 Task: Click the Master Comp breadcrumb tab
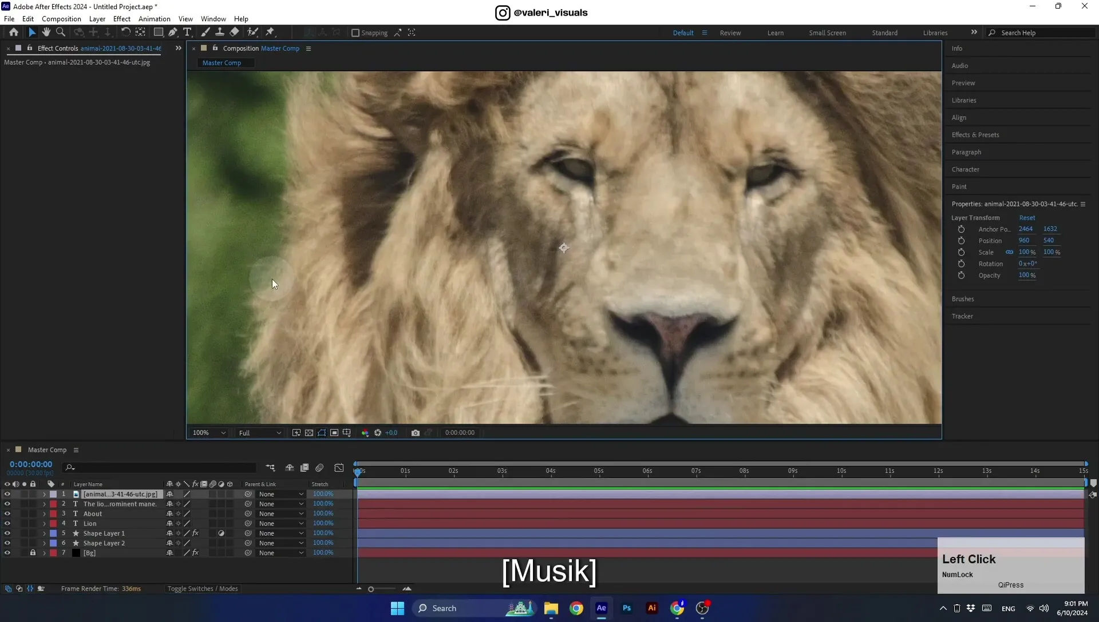pyautogui.click(x=222, y=63)
